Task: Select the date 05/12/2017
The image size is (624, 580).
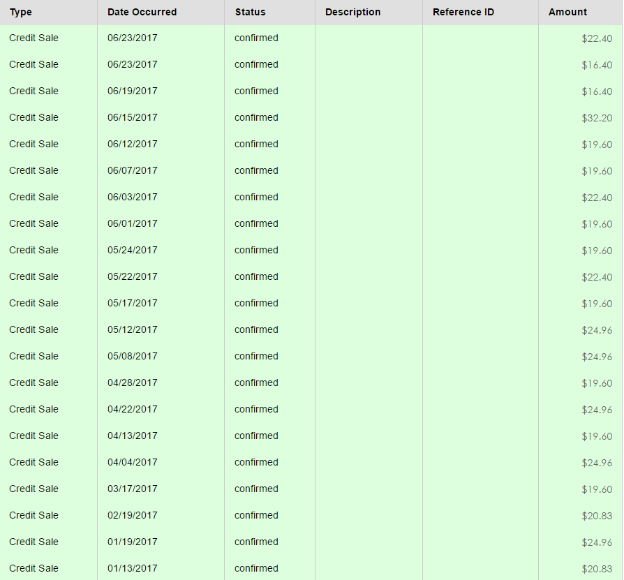Action: [x=133, y=329]
